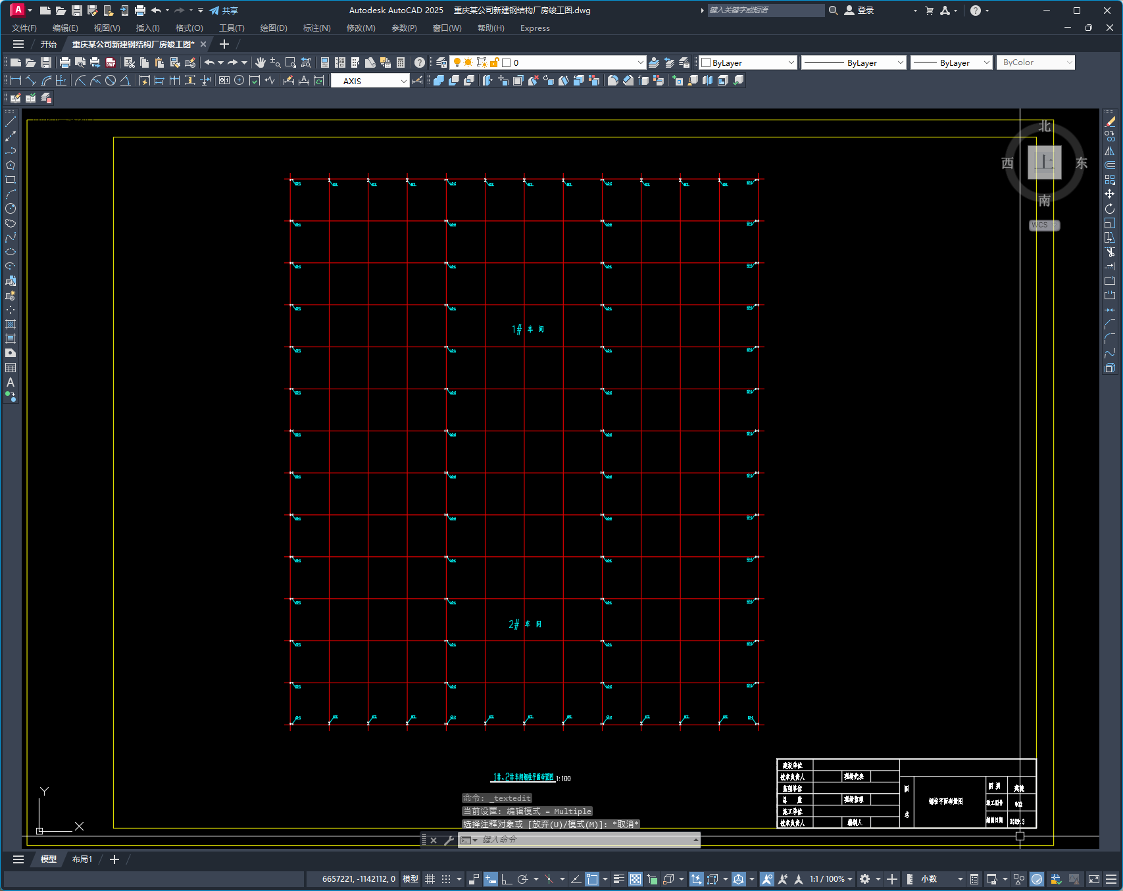This screenshot has width=1123, height=891.
Task: Select the Line tool in draw toolbar
Action: (x=11, y=122)
